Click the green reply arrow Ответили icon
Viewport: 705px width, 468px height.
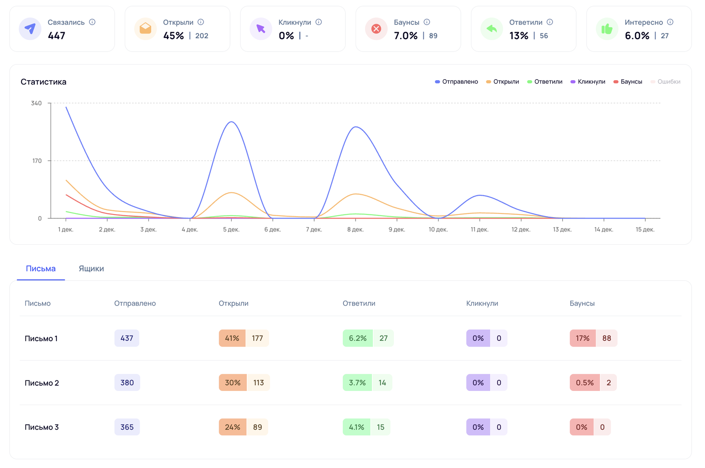(x=492, y=29)
